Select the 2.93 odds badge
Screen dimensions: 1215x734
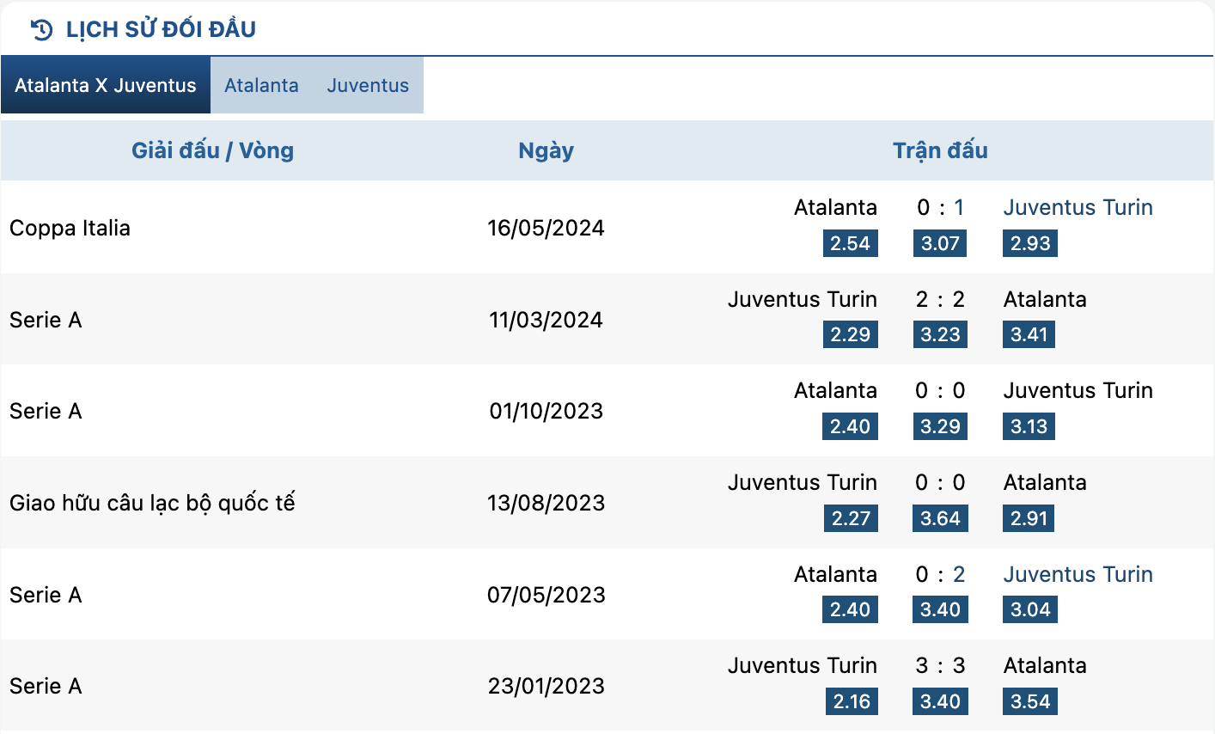[x=1030, y=243]
